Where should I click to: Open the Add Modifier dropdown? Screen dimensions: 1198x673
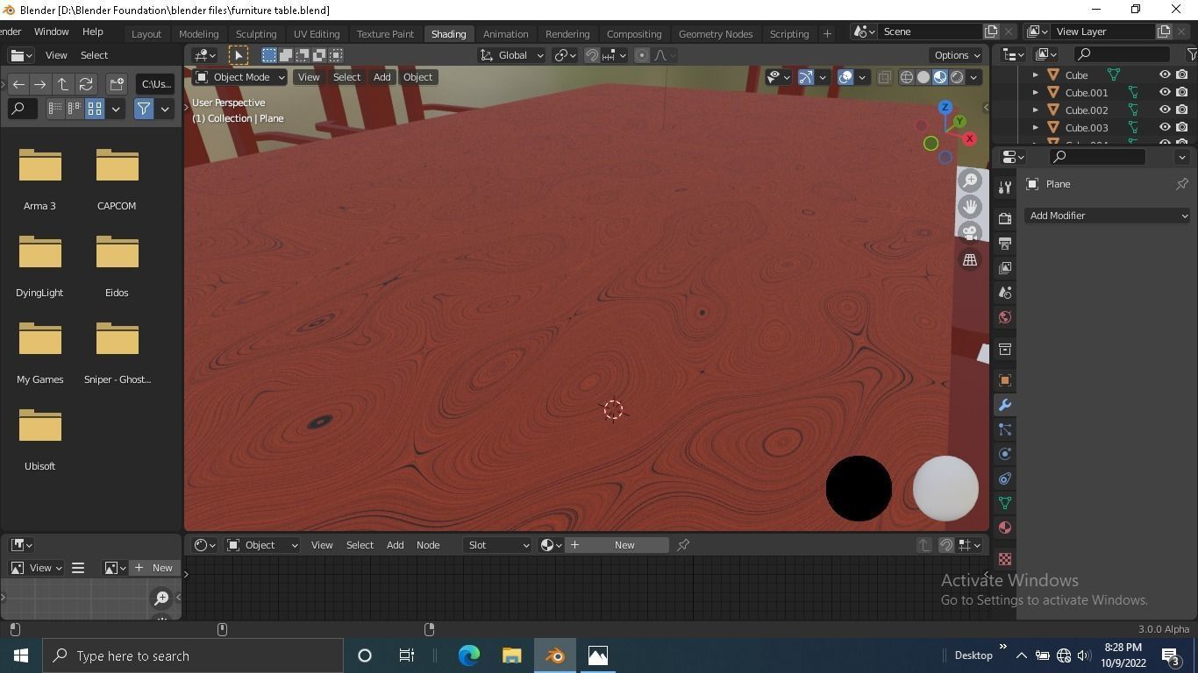pyautogui.click(x=1108, y=216)
